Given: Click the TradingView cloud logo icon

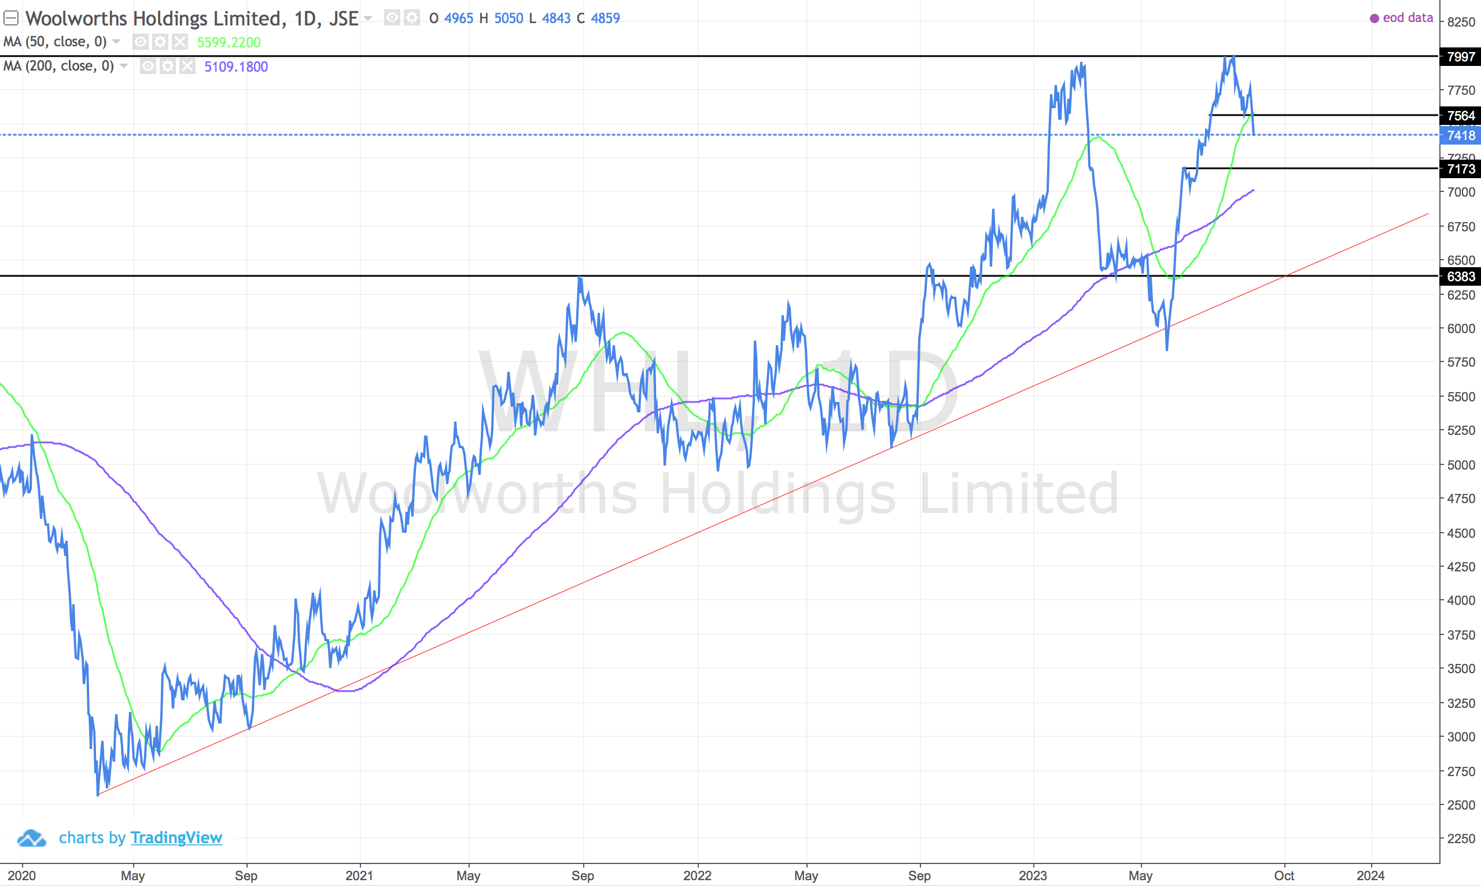Looking at the screenshot, I should [32, 838].
